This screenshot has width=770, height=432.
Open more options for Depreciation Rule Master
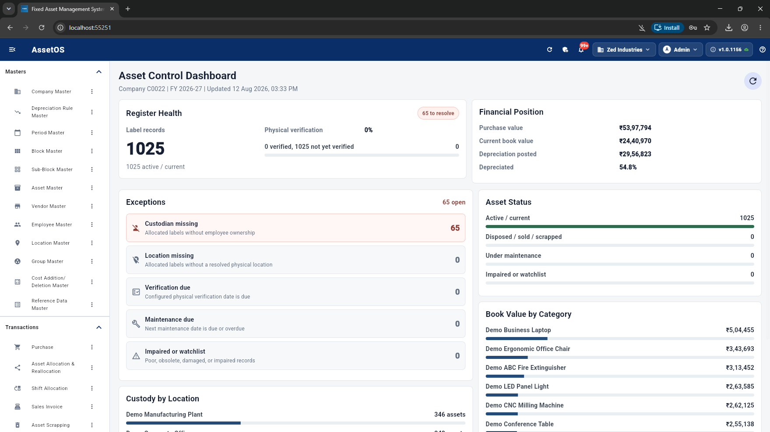click(x=92, y=112)
